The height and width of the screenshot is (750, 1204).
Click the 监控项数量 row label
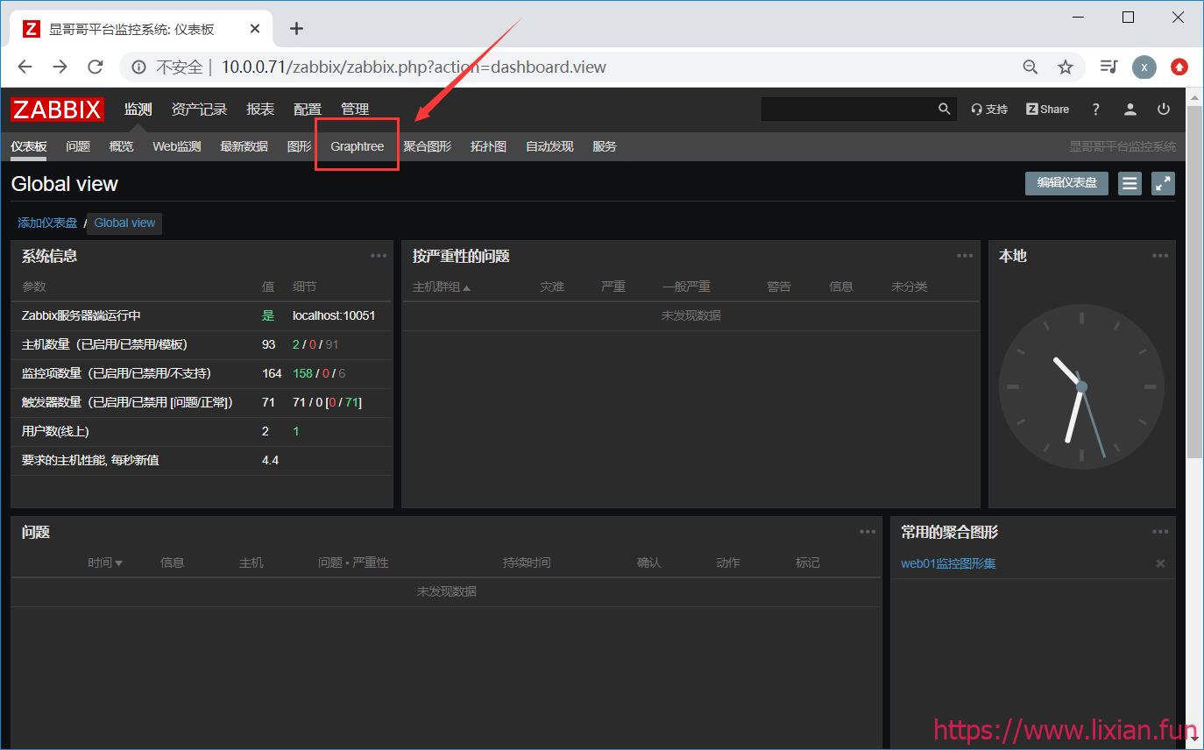pos(117,373)
